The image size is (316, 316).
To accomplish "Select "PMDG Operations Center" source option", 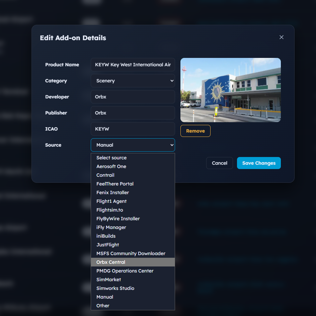I will click(x=125, y=271).
